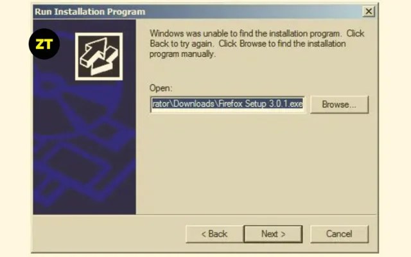This screenshot has width=411, height=257.
Task: Click the 'program manually.' line of text
Action: coord(182,54)
